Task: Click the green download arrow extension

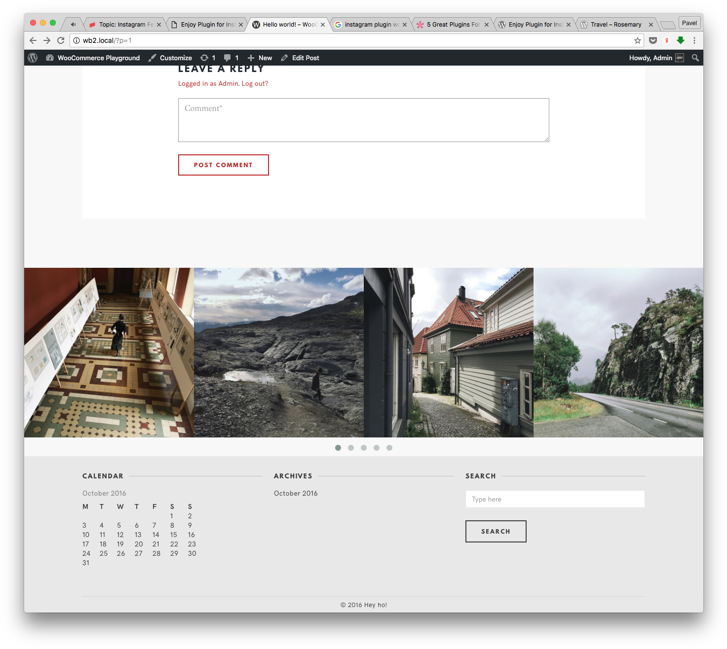Action: pos(681,40)
